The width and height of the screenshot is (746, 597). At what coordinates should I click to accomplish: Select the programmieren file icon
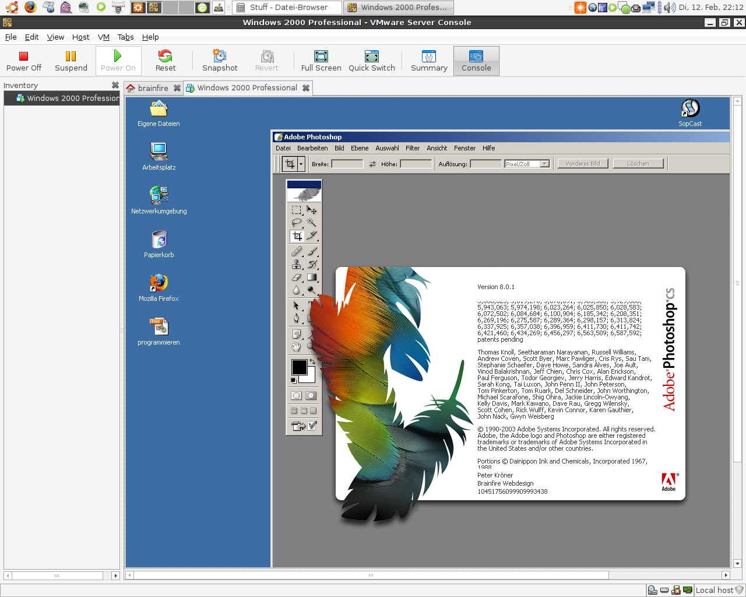click(159, 331)
